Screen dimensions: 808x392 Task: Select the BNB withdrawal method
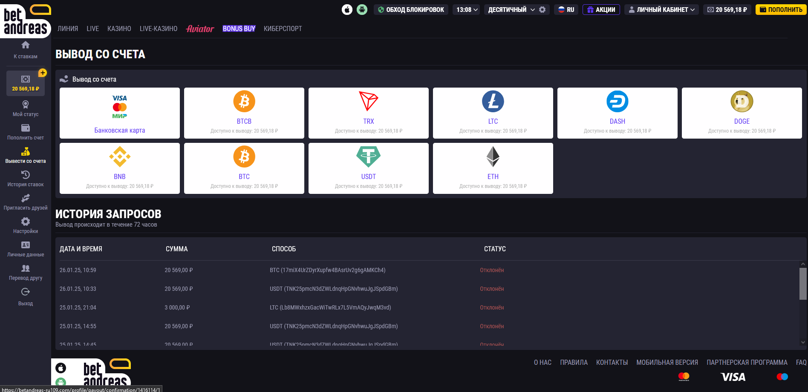pyautogui.click(x=120, y=168)
